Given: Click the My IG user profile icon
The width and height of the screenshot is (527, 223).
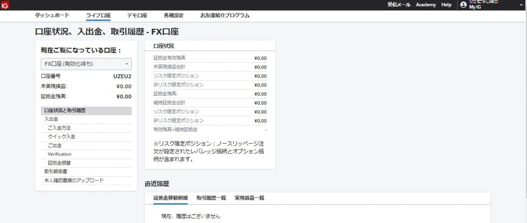Looking at the screenshot, I should (x=463, y=5).
